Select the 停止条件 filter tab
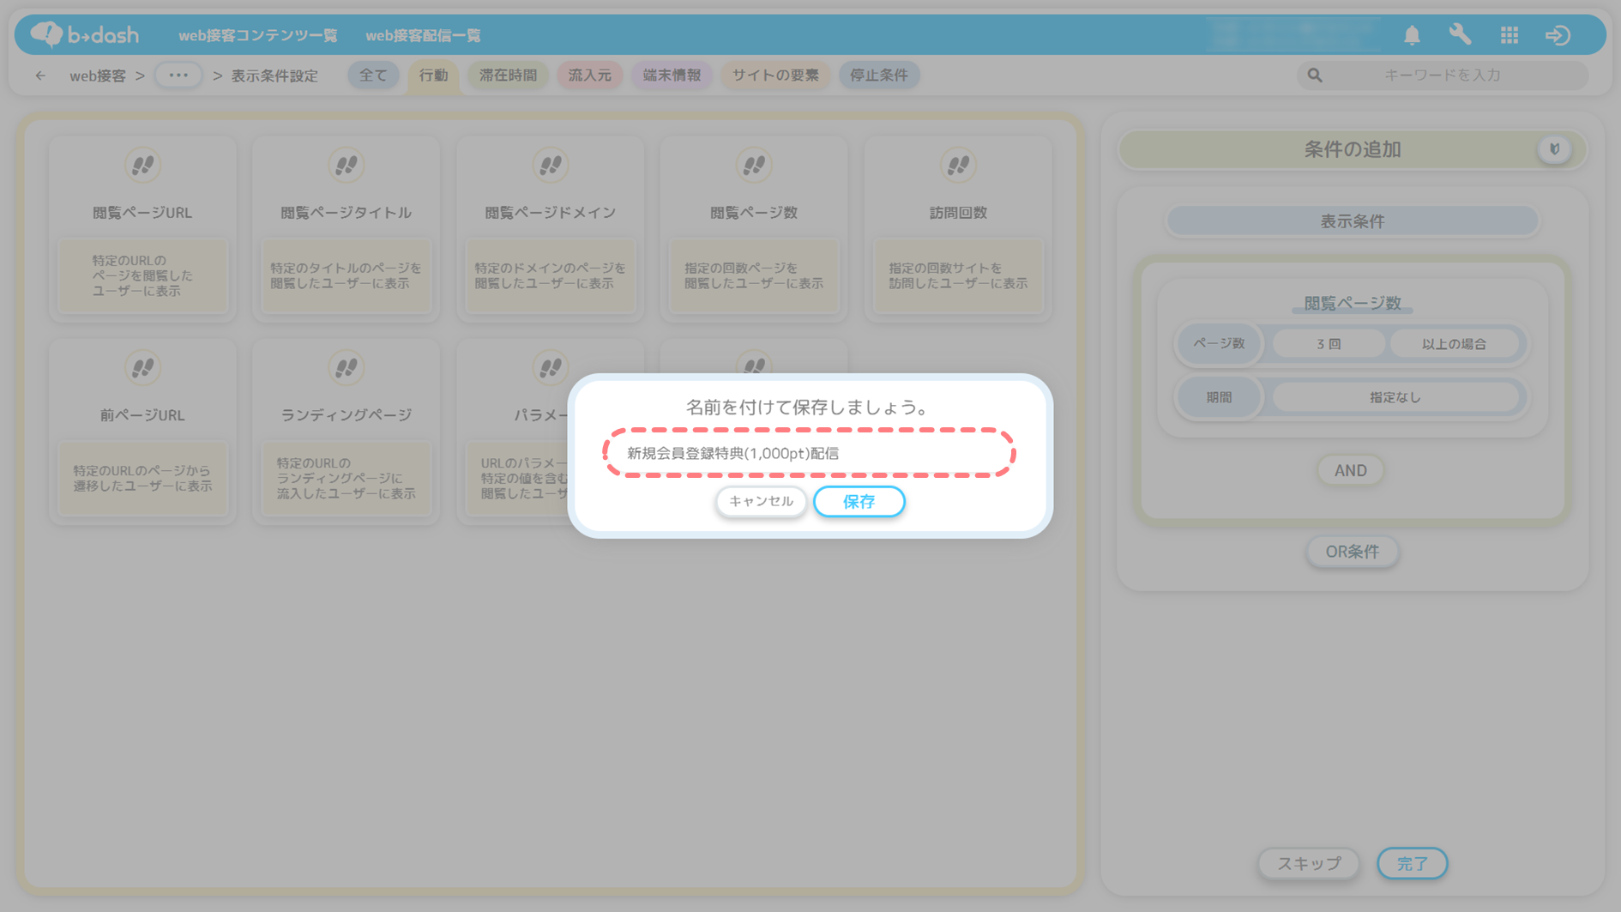This screenshot has height=912, width=1621. (x=879, y=75)
